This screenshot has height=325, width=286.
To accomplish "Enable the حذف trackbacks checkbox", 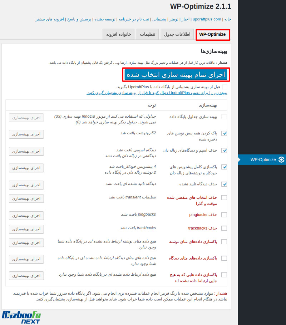I will pos(224,228).
